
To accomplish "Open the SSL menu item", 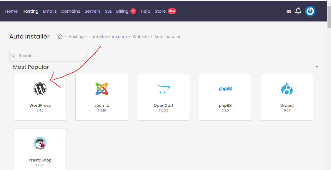I will 108,11.
